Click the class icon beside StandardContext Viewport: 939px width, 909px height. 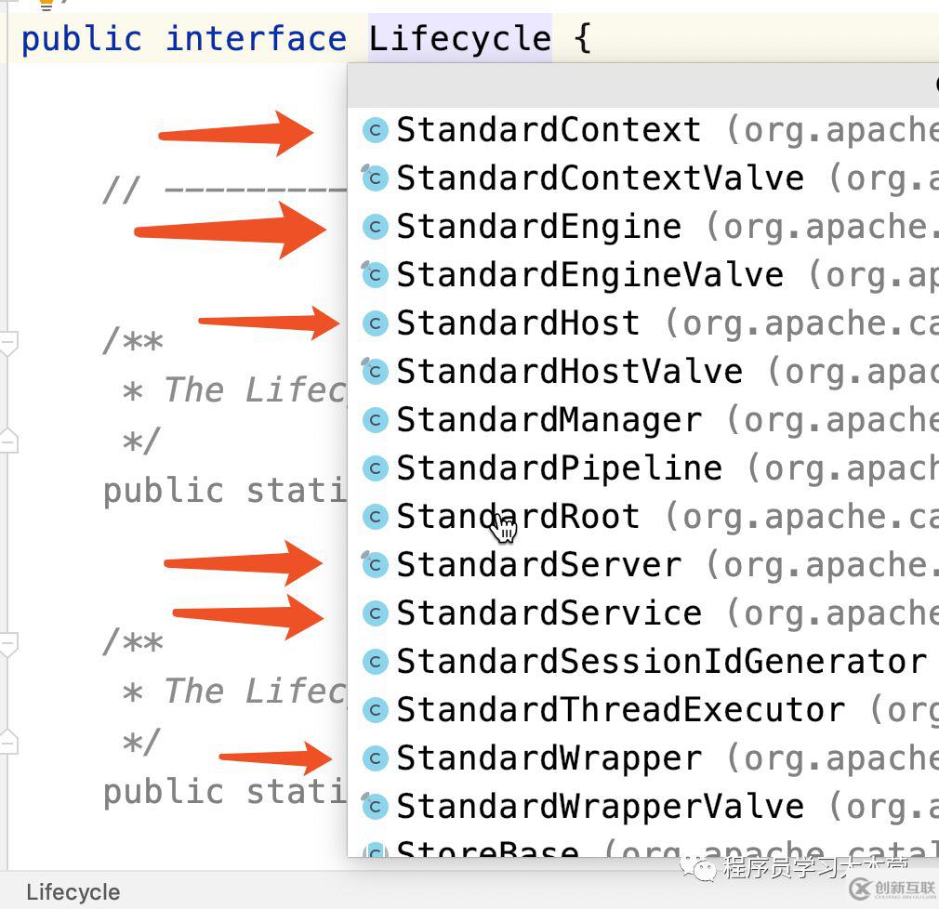pos(375,130)
